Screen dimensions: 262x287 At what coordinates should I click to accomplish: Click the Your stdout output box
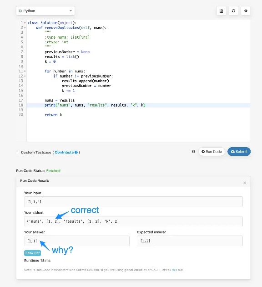pos(133,221)
